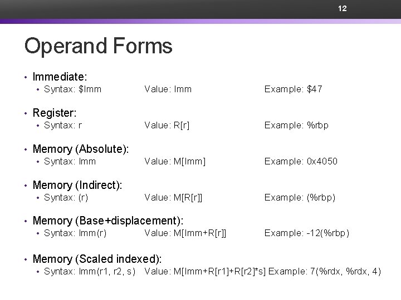
Task: Click 'Example: %rbp' under Register
Action: click(296, 125)
